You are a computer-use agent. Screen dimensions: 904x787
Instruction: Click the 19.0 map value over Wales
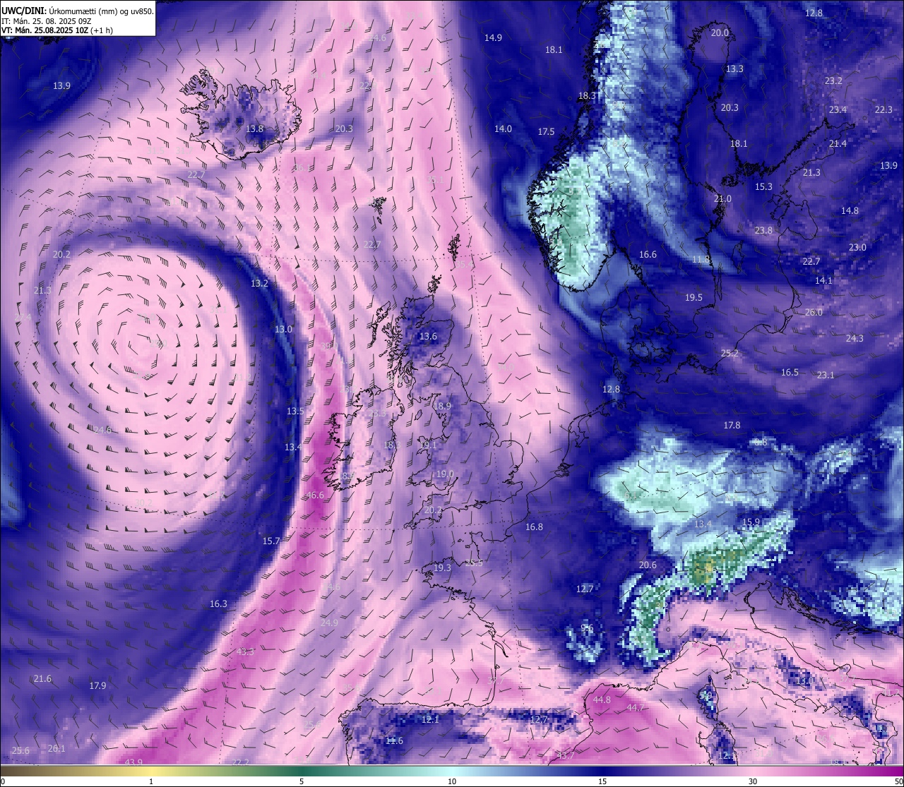[x=445, y=474]
